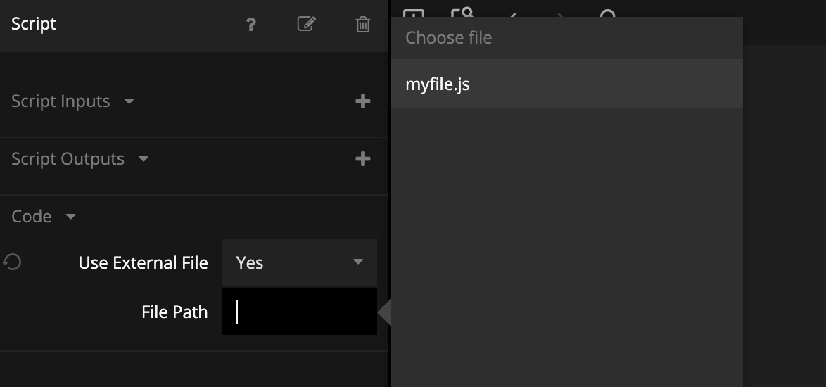Collapse the Script Outputs section arrow

(144, 159)
